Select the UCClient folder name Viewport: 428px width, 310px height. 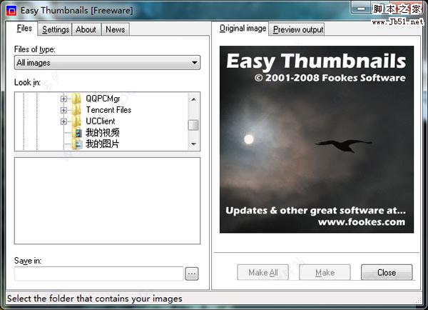[x=101, y=121]
